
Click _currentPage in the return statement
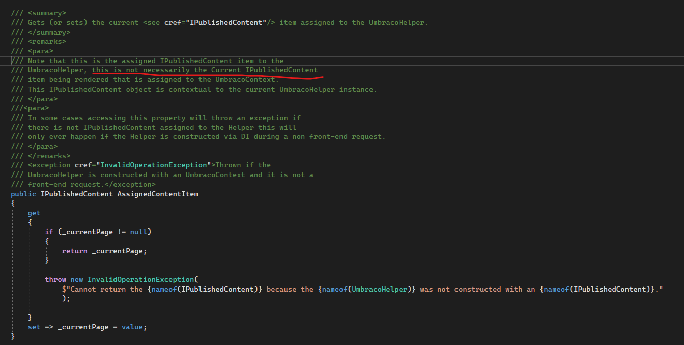[119, 251]
